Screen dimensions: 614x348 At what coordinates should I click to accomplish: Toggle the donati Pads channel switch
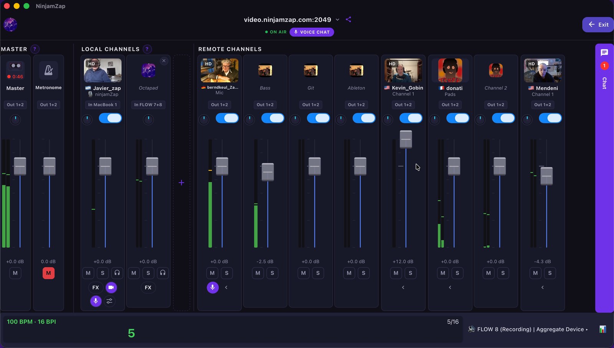(x=457, y=118)
